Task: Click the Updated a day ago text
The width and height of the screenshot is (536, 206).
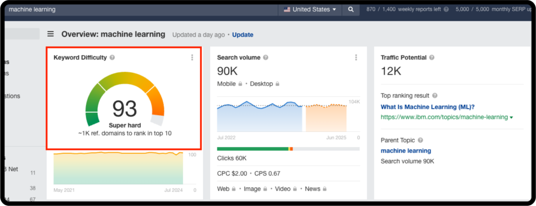Action: 199,35
